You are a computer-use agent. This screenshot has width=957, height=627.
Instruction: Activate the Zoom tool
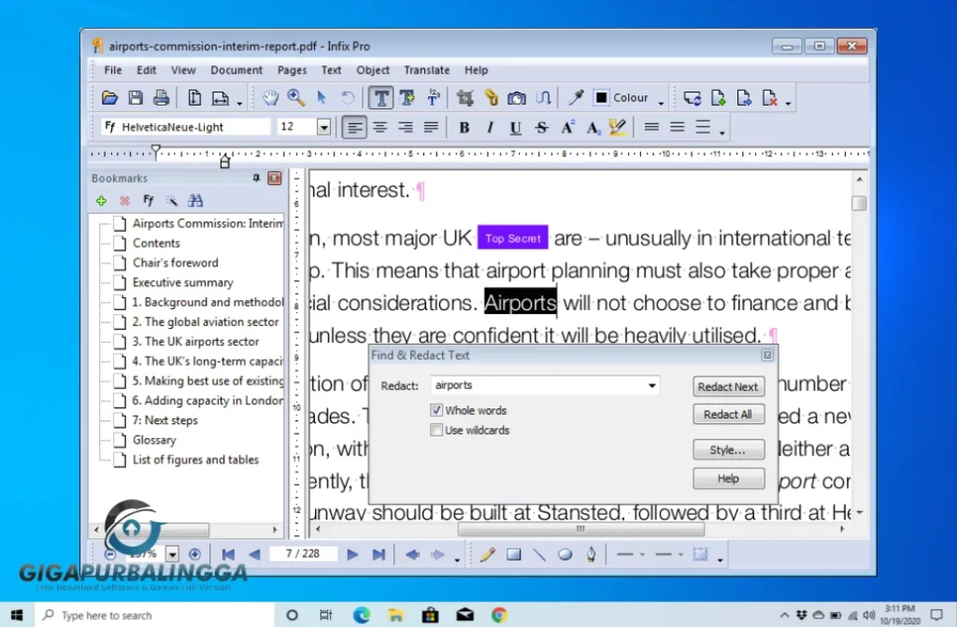pyautogui.click(x=297, y=97)
